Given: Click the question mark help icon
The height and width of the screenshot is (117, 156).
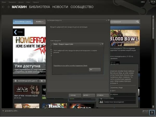Looking at the screenshot, I should [152, 113].
